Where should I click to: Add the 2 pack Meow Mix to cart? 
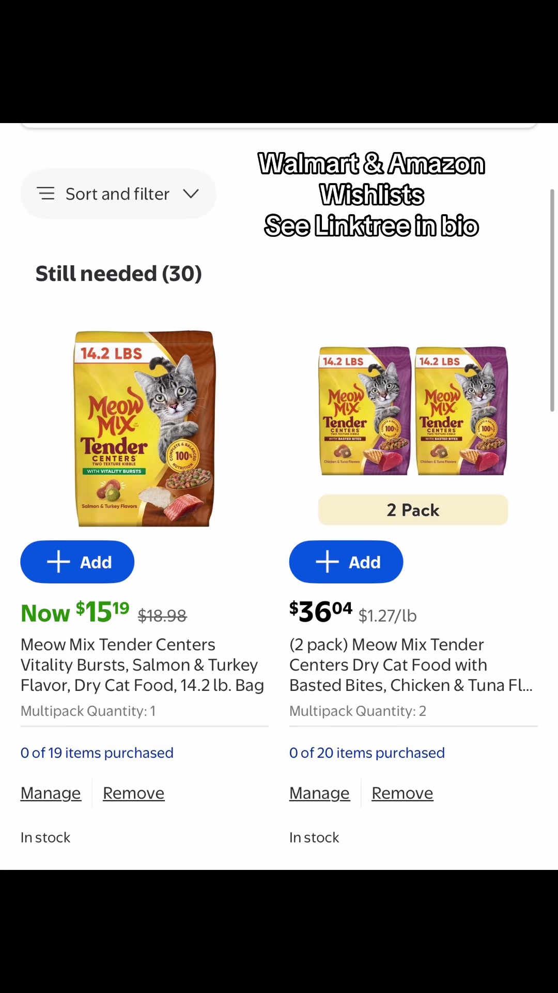[346, 562]
